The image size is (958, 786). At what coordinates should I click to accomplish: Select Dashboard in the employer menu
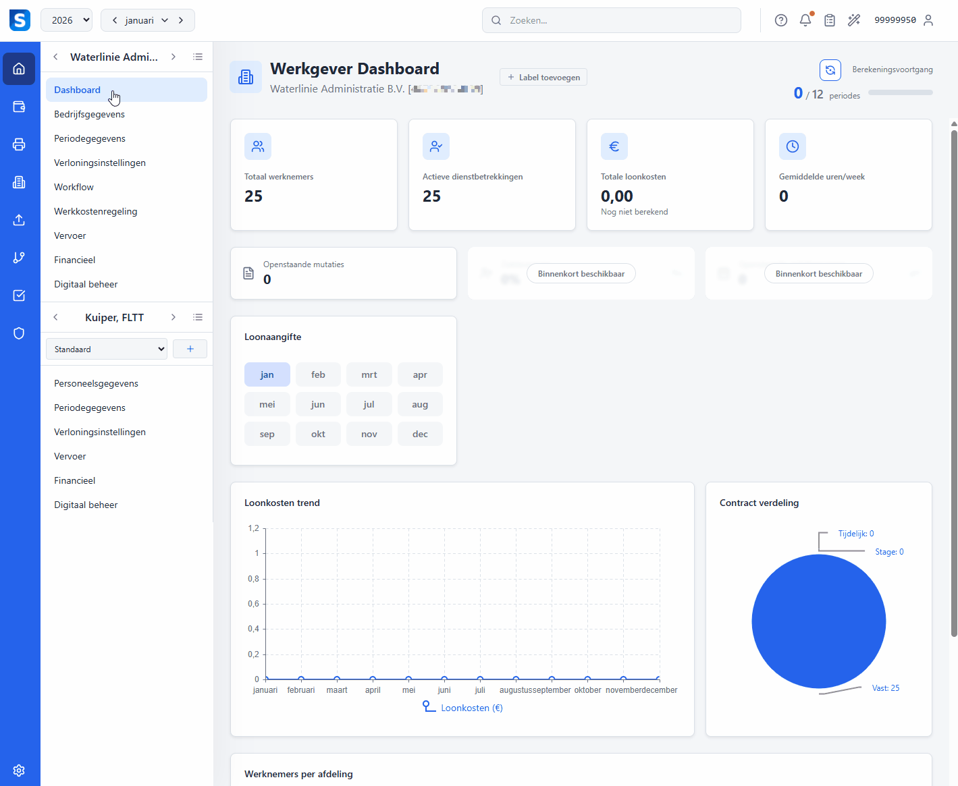[126, 90]
